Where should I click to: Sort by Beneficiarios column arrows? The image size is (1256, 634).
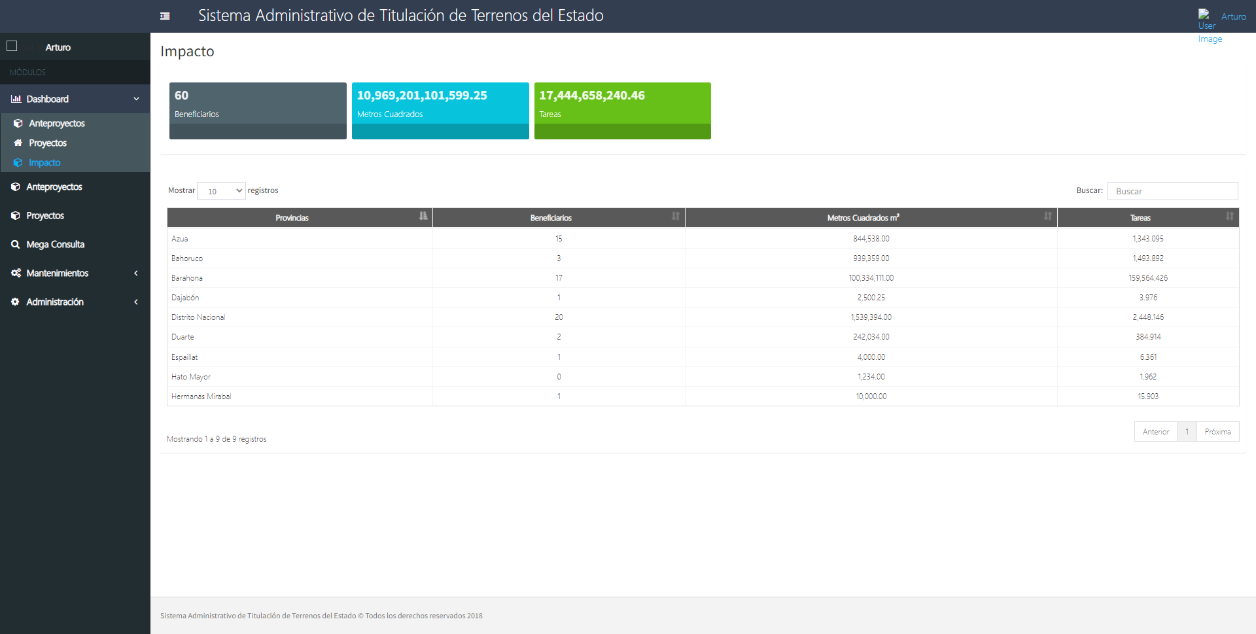(x=675, y=217)
